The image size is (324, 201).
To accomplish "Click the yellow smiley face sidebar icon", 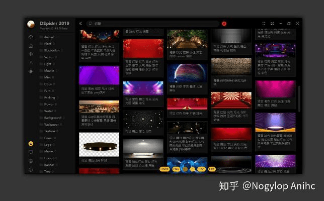I will (31, 144).
